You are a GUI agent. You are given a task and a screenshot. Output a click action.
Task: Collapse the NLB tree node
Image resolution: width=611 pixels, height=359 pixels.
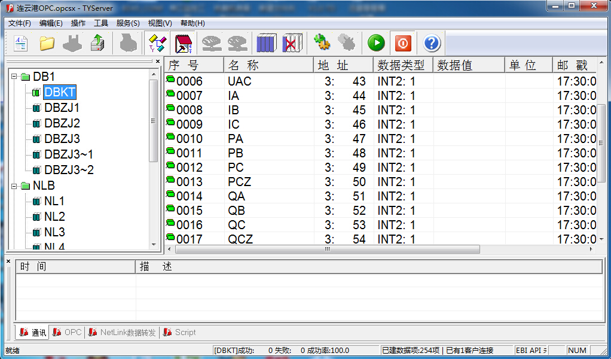14,185
